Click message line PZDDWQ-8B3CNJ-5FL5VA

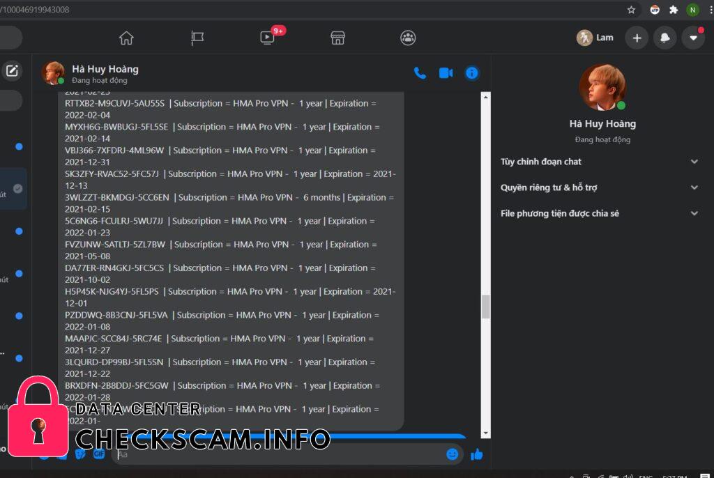coord(222,321)
